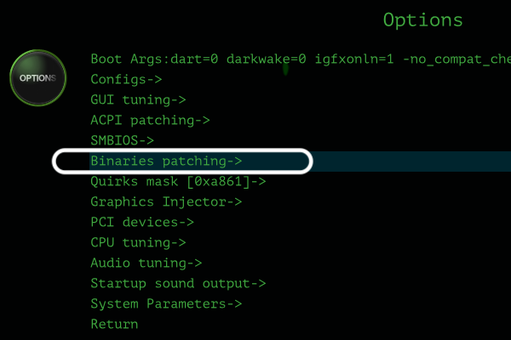Open the System Parameters submenu
The width and height of the screenshot is (511, 340).
tap(166, 304)
